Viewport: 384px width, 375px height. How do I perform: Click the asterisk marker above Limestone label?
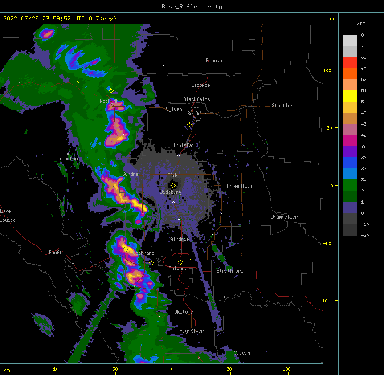[x=68, y=154]
